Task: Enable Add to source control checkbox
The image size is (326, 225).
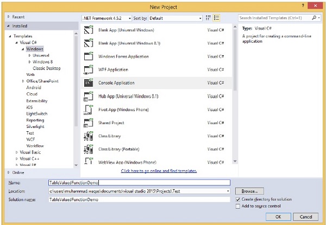Action: 238,206
